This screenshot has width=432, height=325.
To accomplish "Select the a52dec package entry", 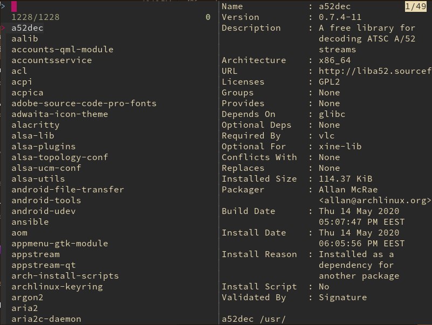I will [28, 28].
